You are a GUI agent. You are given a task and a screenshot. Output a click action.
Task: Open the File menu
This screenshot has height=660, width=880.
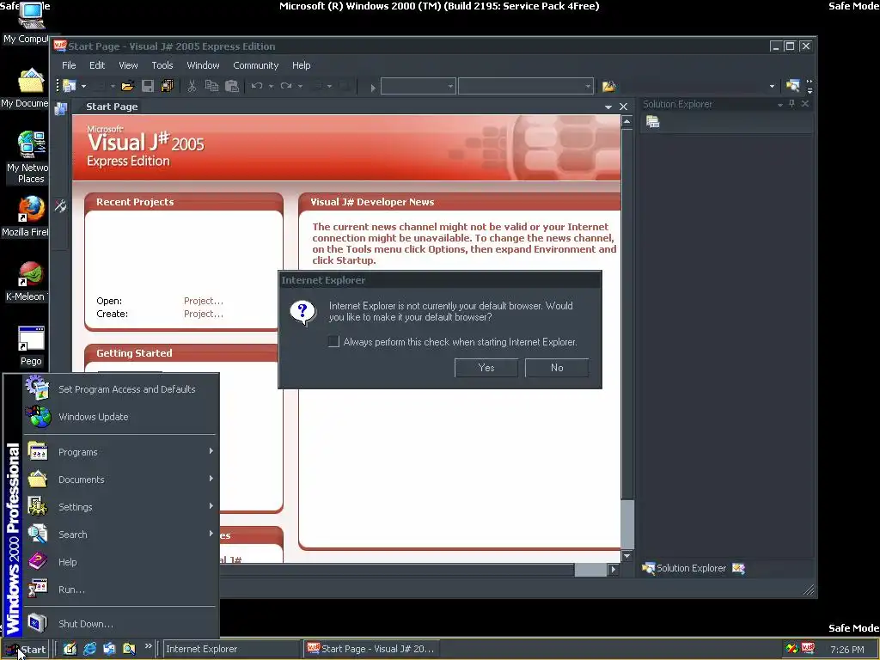(x=69, y=65)
